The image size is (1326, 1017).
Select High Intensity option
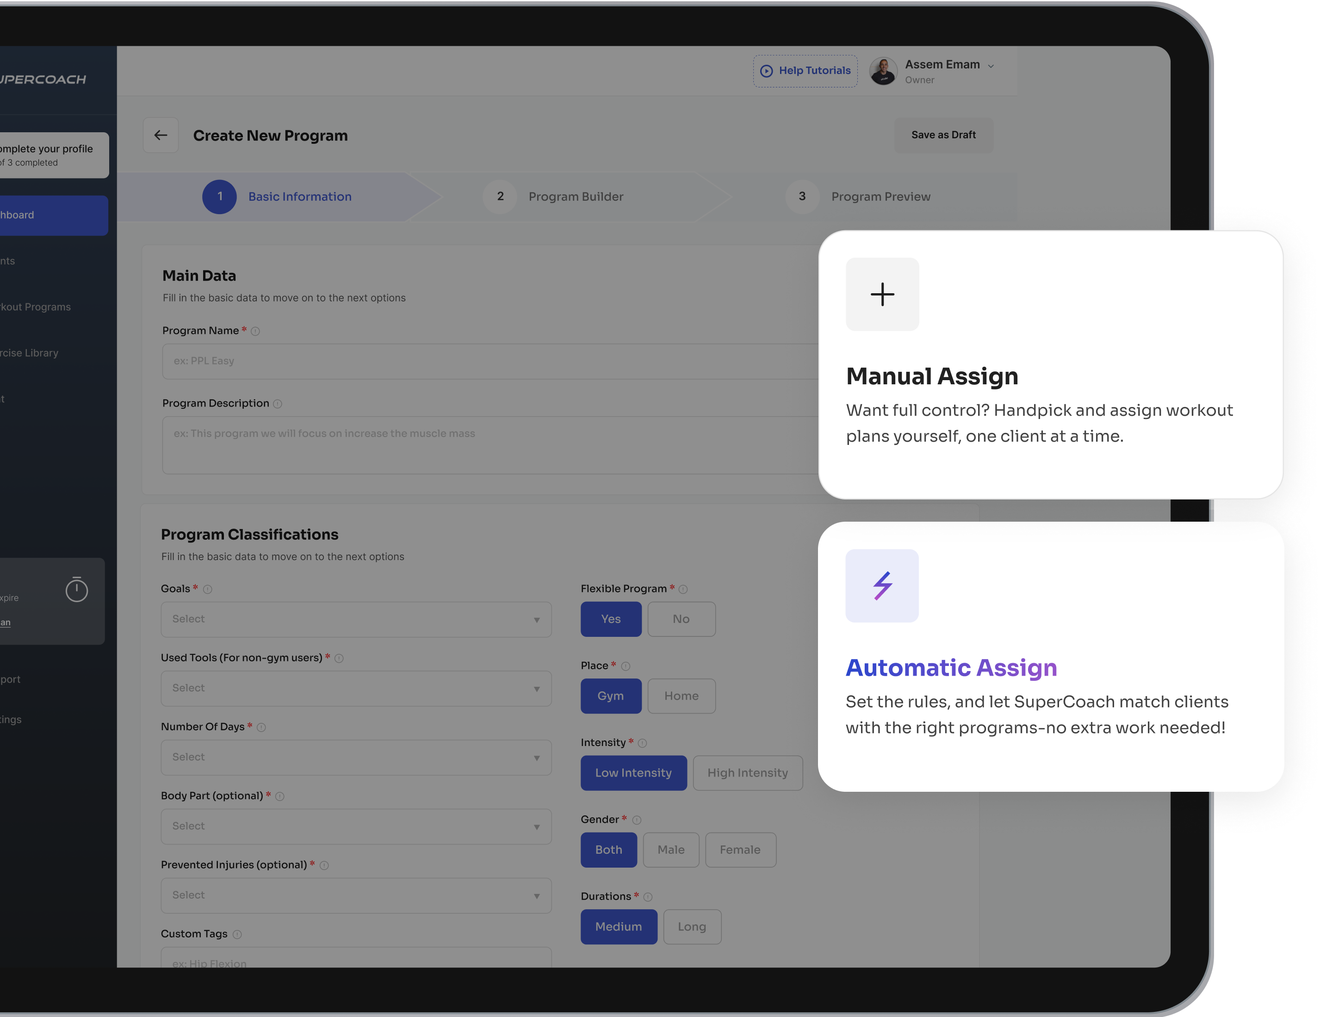747,772
